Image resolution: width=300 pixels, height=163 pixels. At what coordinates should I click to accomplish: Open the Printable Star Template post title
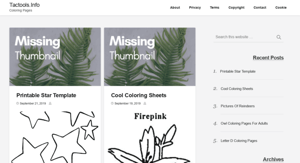pyautogui.click(x=46, y=95)
